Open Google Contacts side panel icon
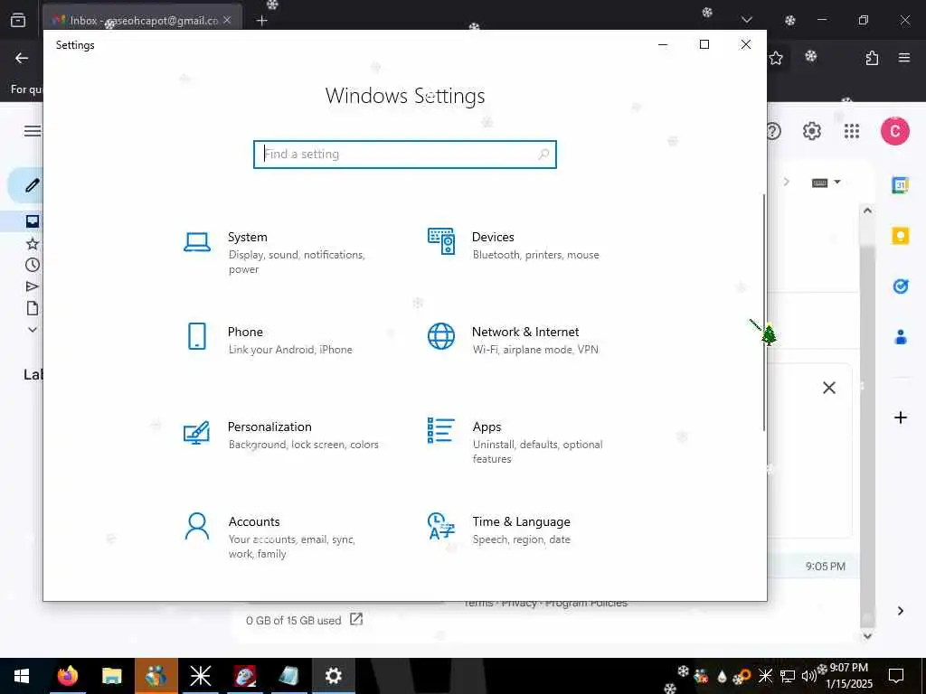The width and height of the screenshot is (926, 694). pos(901,338)
